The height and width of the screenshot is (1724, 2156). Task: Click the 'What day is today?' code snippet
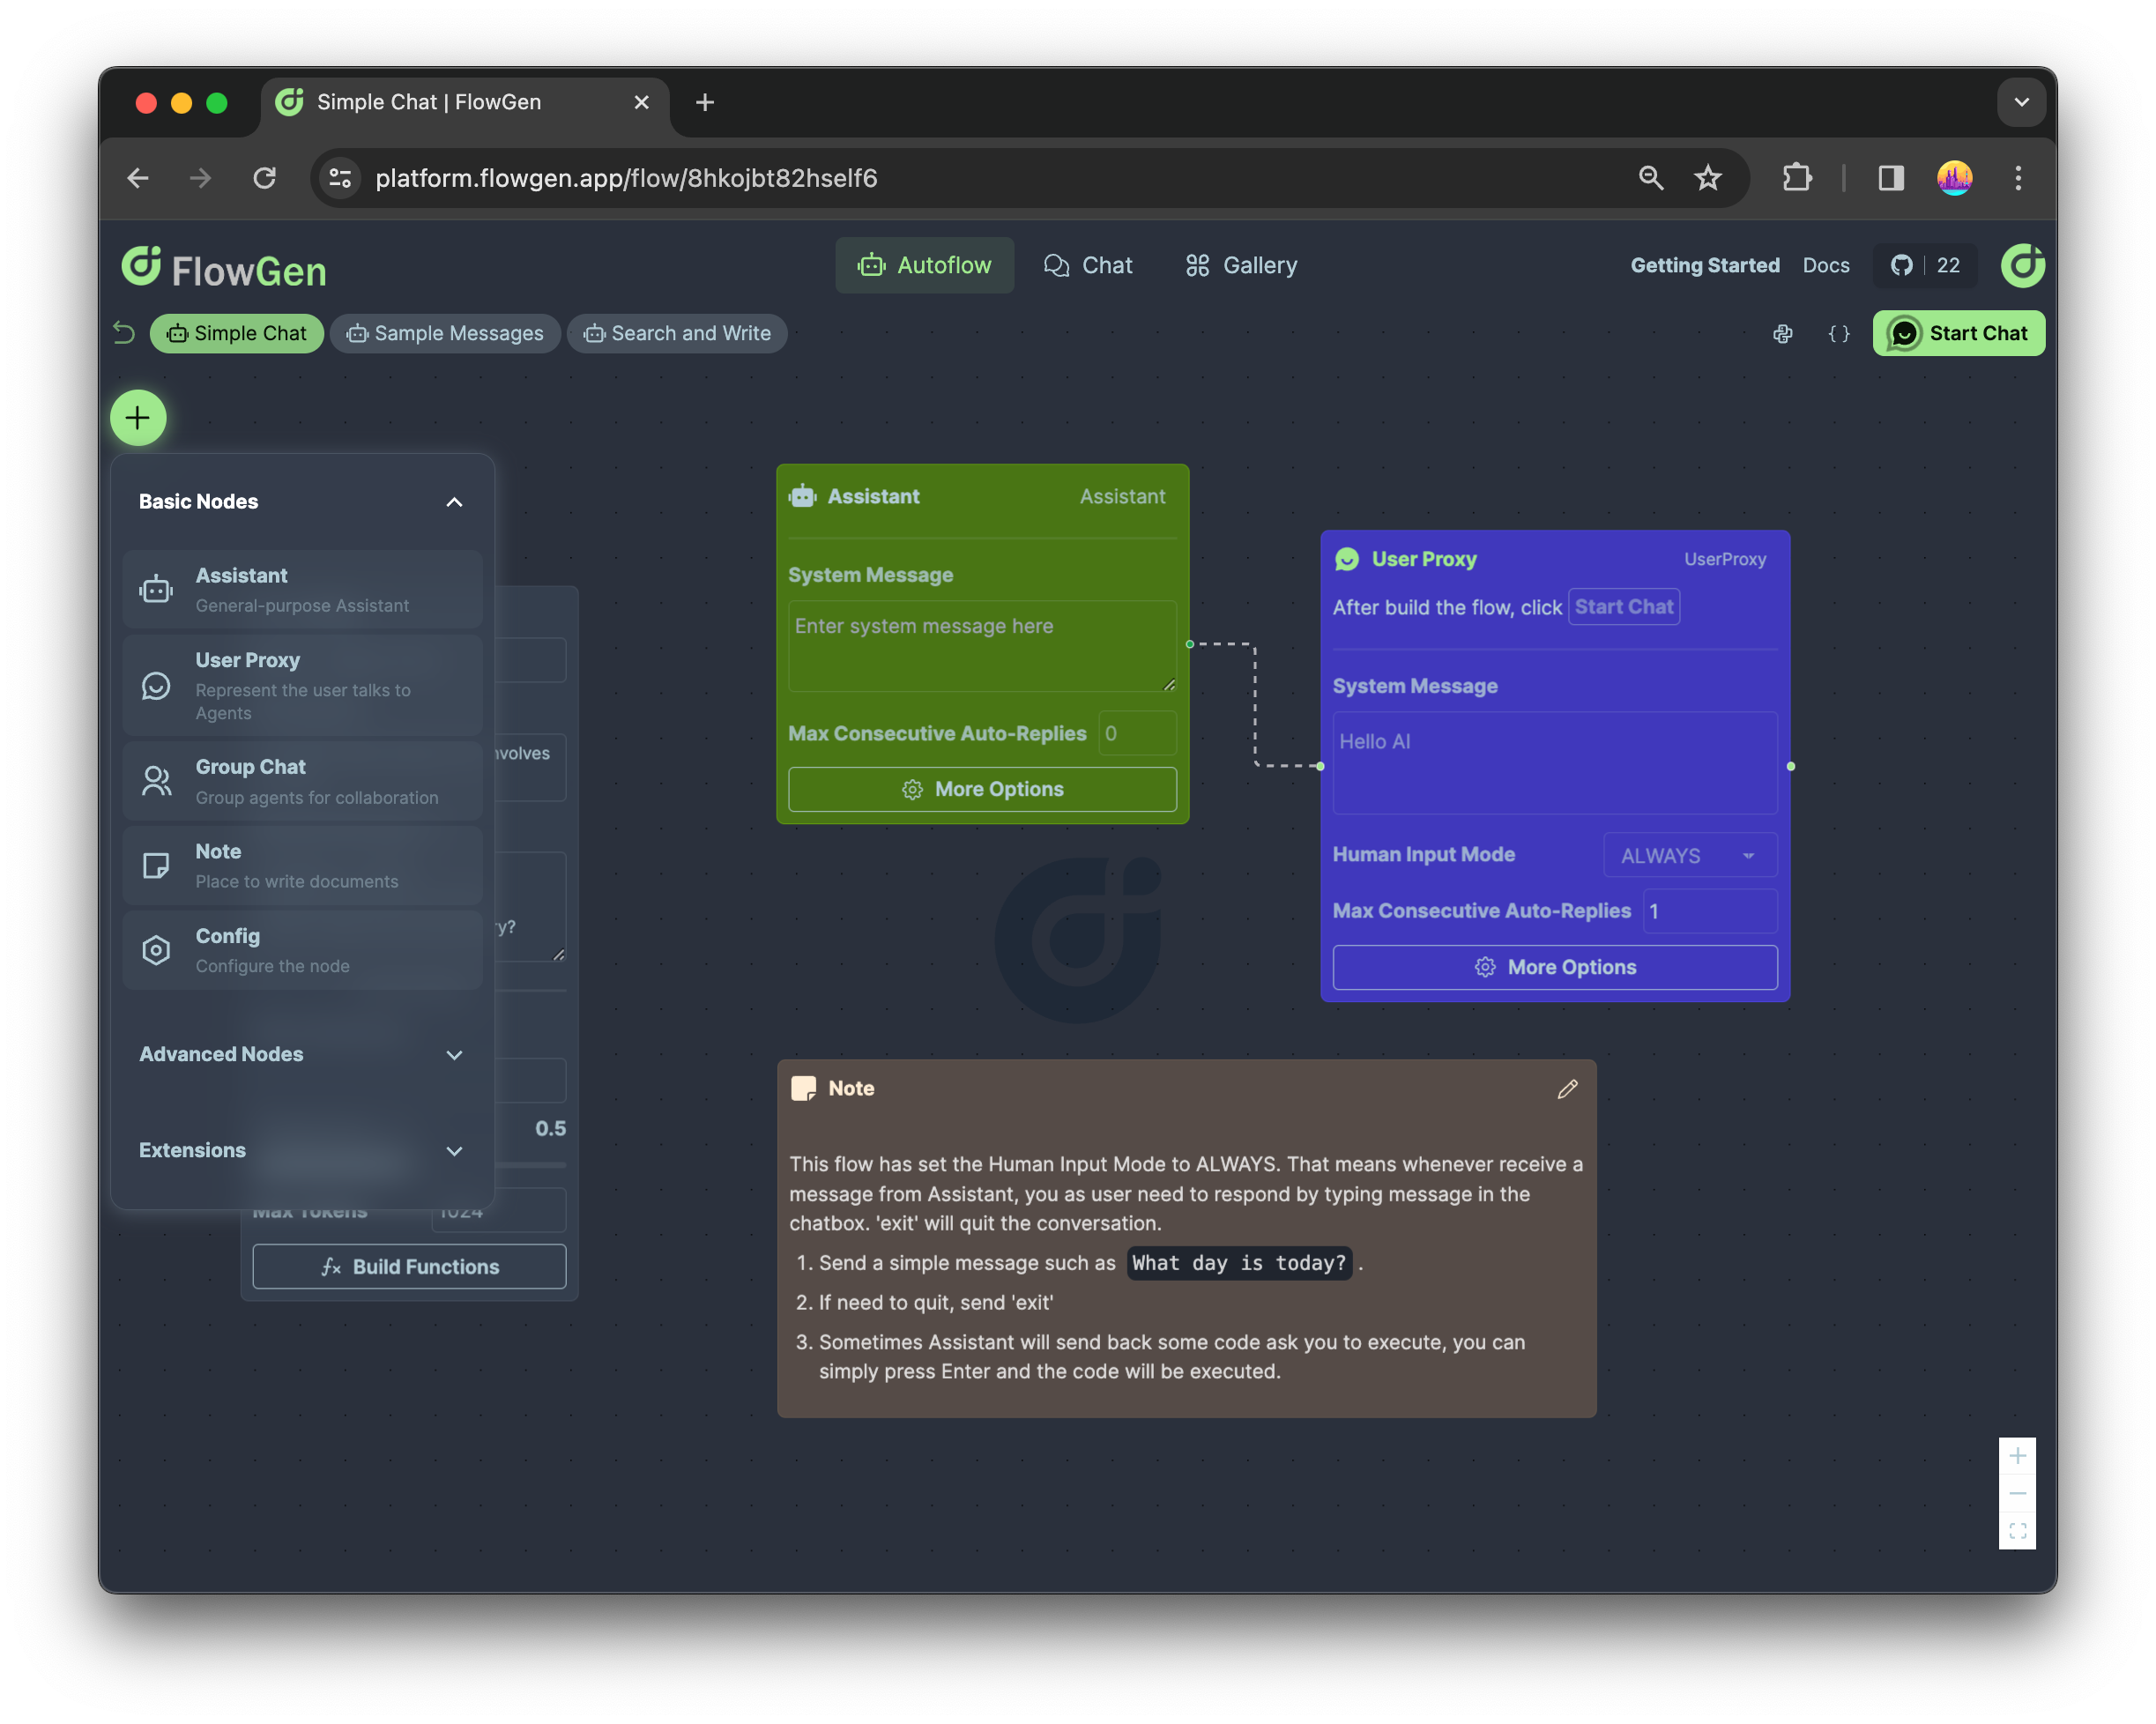(1238, 1264)
